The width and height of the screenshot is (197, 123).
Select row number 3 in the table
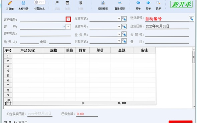point(8,66)
